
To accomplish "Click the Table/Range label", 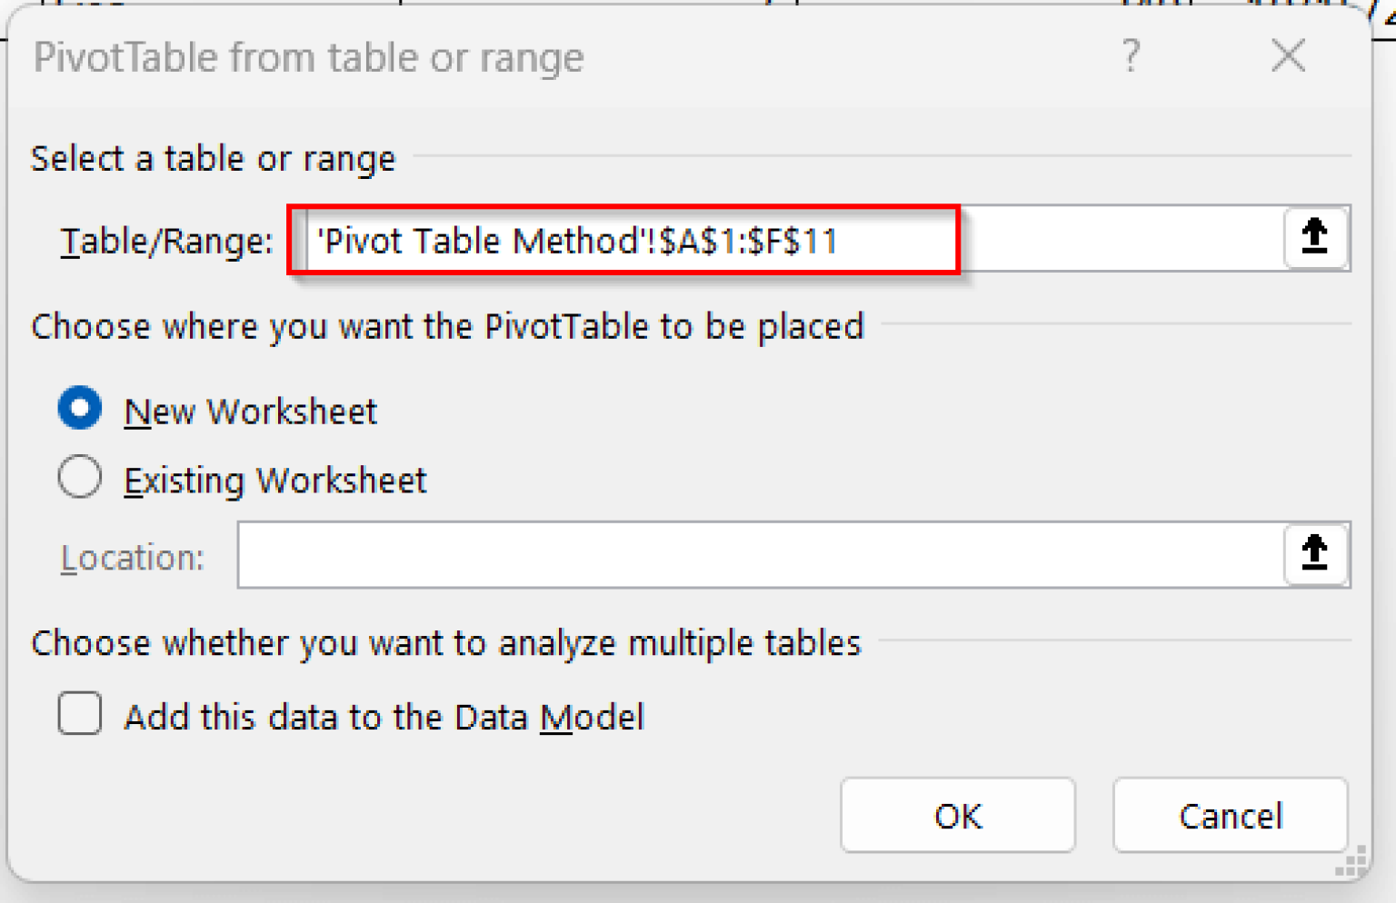I will [x=165, y=240].
